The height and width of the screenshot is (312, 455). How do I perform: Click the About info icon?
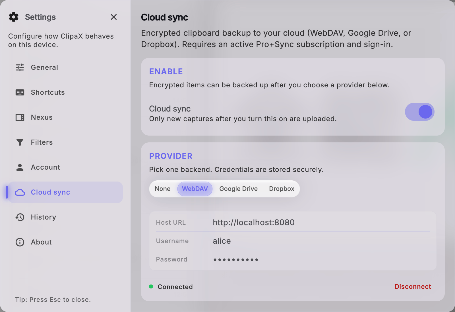pyautogui.click(x=20, y=242)
